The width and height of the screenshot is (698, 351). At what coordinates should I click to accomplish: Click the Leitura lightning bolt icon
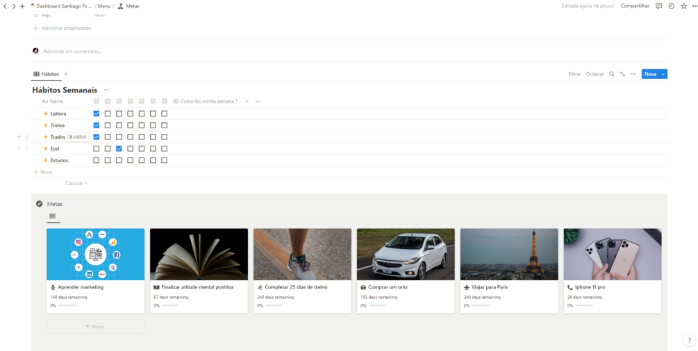point(45,114)
